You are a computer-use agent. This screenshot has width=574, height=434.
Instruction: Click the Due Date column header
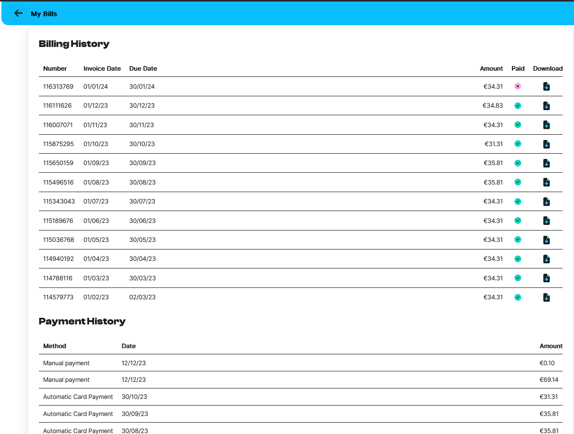pyautogui.click(x=143, y=68)
